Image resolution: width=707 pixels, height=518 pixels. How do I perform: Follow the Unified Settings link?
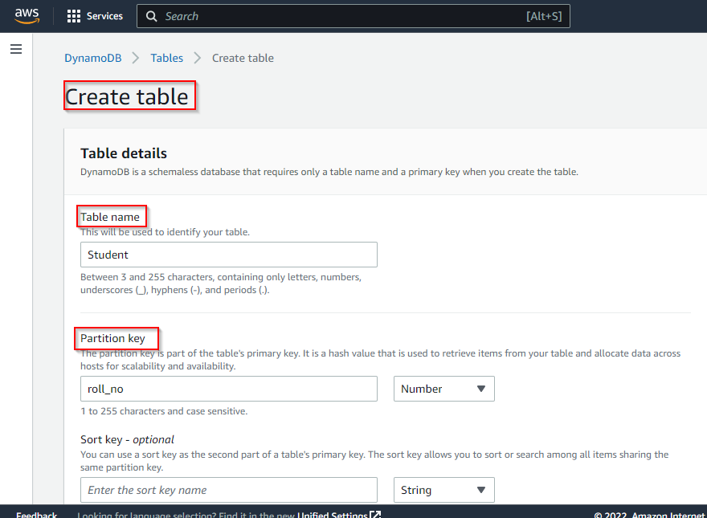(333, 514)
